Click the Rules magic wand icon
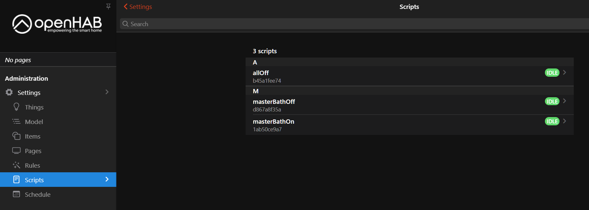The width and height of the screenshot is (589, 210). [16, 165]
